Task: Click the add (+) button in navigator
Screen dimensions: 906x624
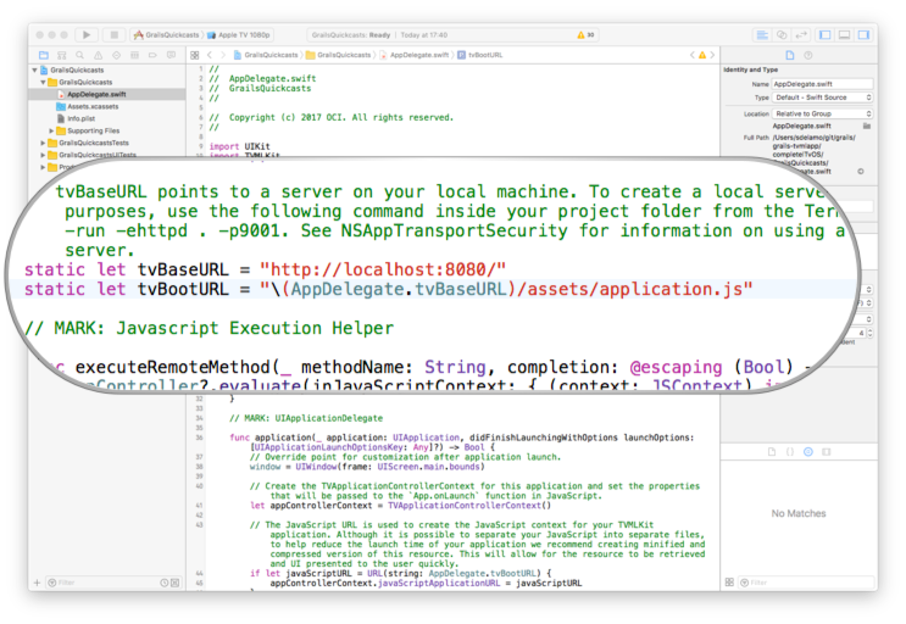Action: click(x=37, y=583)
